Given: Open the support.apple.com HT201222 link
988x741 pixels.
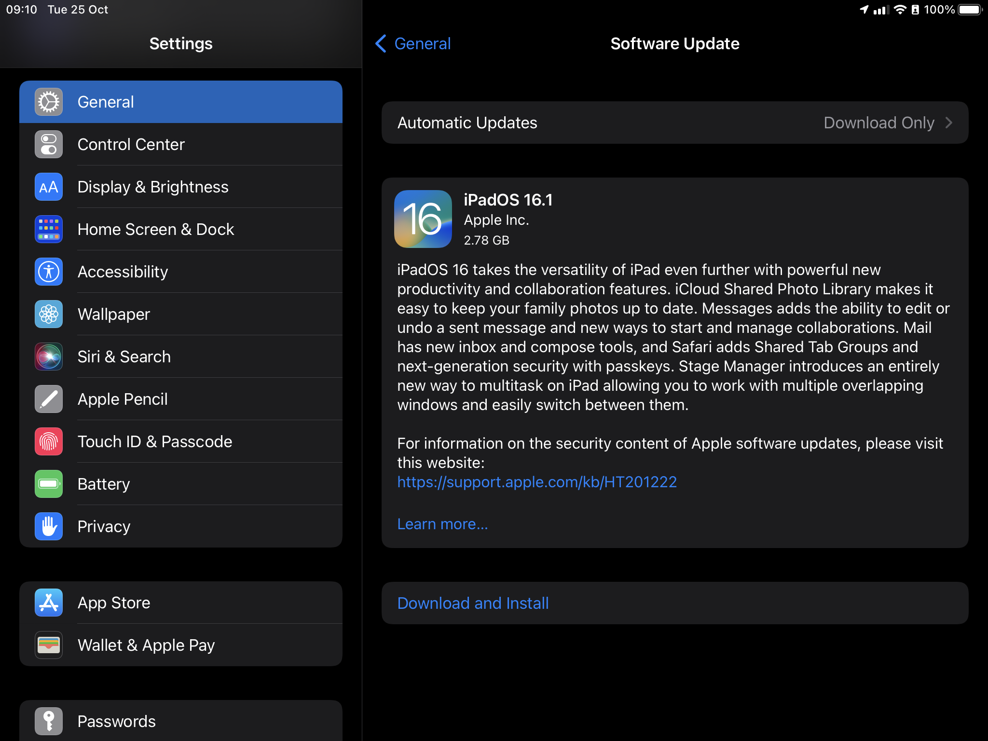Looking at the screenshot, I should tap(537, 482).
